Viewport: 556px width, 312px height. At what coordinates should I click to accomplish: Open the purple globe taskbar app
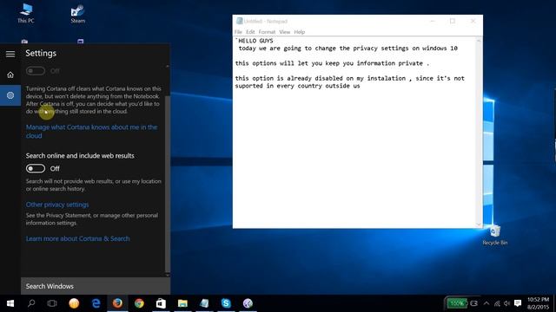248,303
